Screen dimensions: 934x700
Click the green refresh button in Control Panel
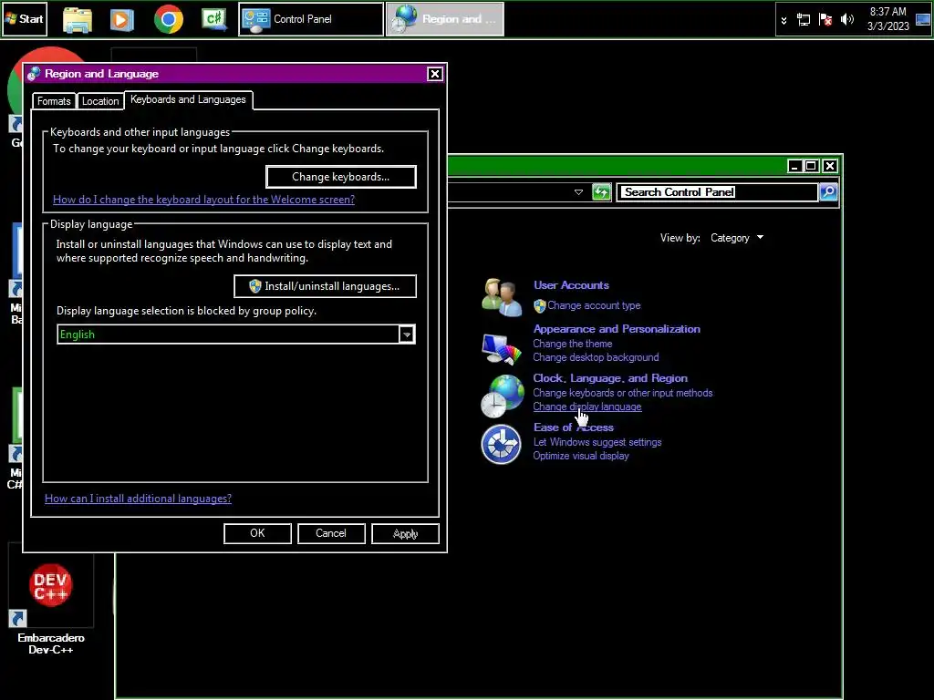[x=602, y=192]
